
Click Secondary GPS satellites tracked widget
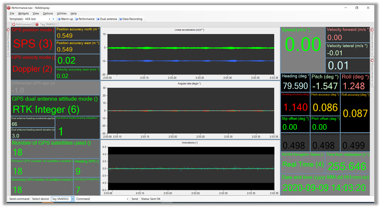[42, 186]
